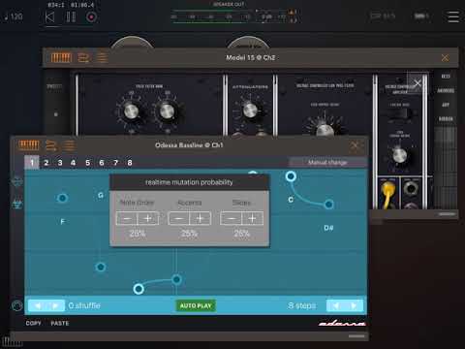Decrease Accents mutation probability
The width and height of the screenshot is (465, 349).
[179, 218]
